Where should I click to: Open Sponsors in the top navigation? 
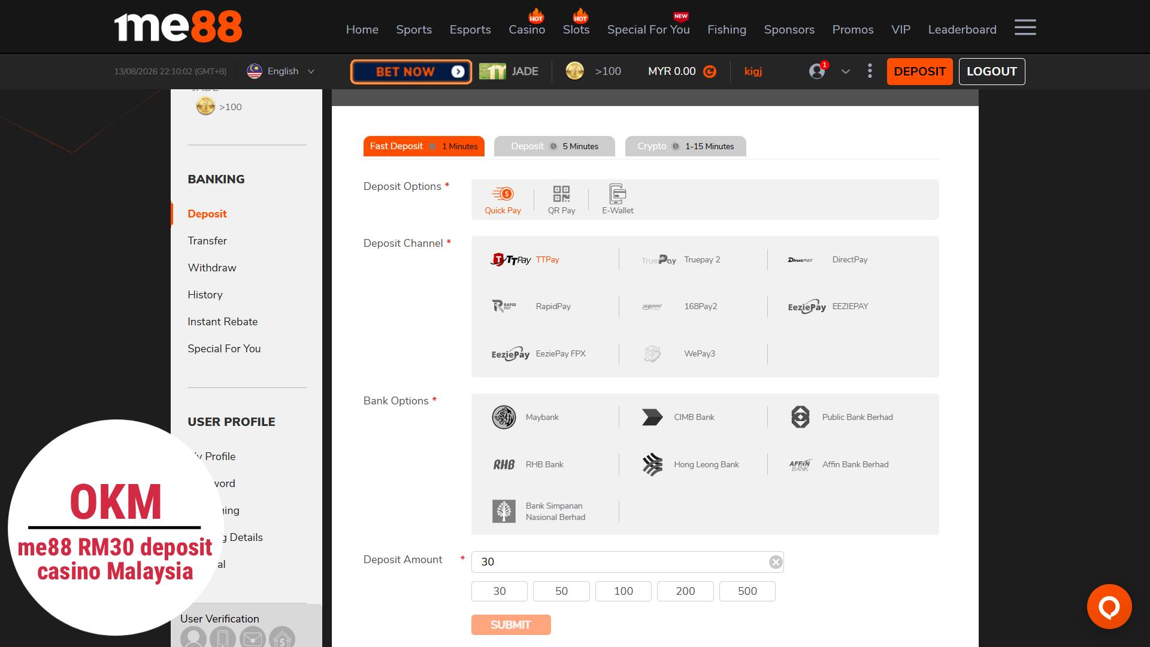point(789,29)
